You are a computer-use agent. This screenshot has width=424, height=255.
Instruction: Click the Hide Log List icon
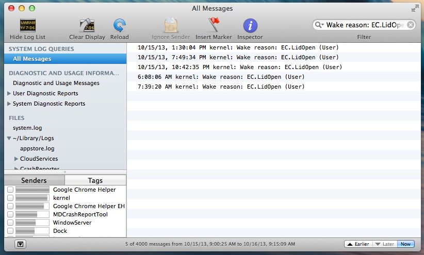click(27, 26)
